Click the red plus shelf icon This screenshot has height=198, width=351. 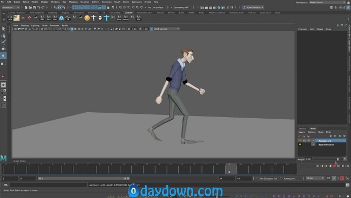point(29,18)
